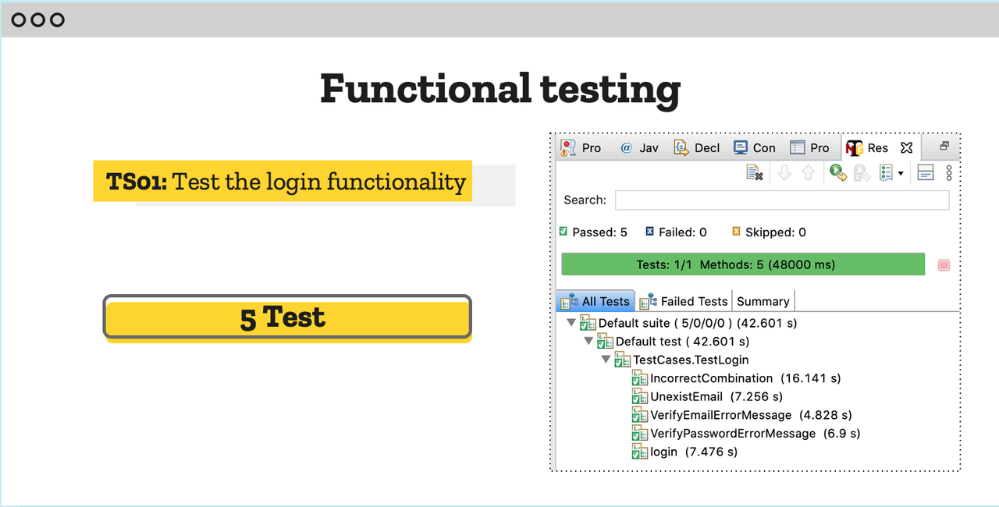Open the Con console tab
Screen dimensions: 999x507
pos(755,147)
